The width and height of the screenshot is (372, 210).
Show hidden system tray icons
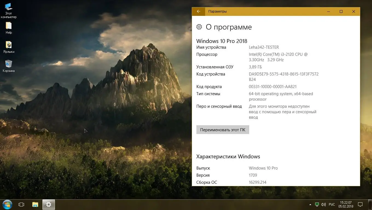(x=310, y=205)
